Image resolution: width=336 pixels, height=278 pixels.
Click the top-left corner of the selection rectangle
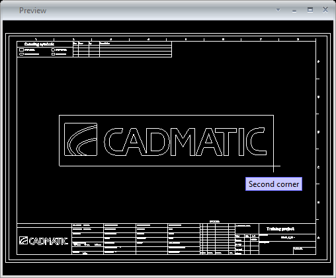(60, 115)
